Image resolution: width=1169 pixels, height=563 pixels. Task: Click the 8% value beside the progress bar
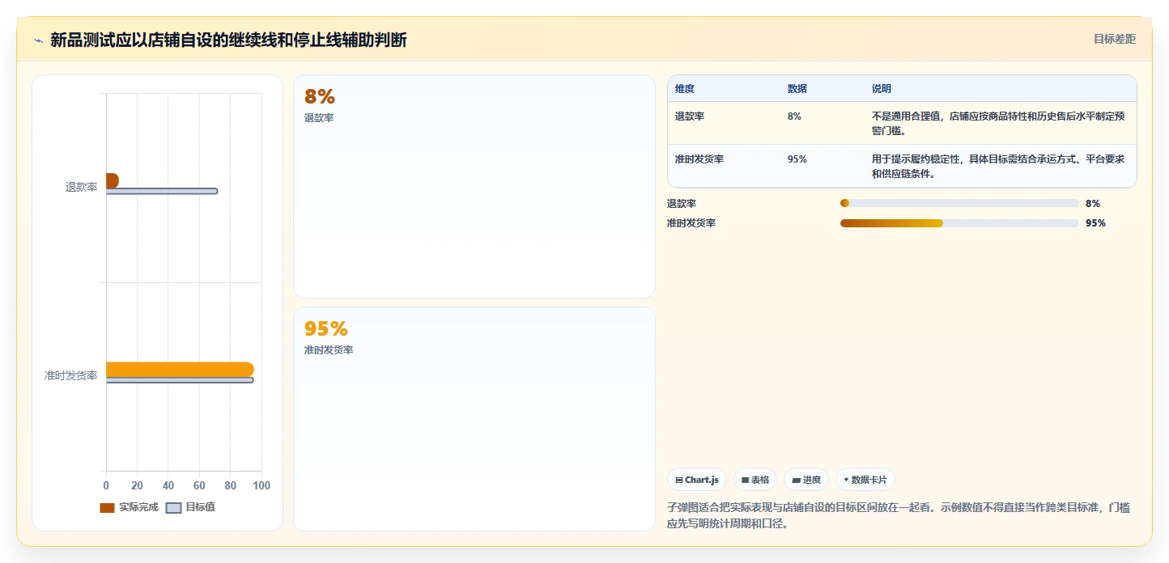(1093, 203)
